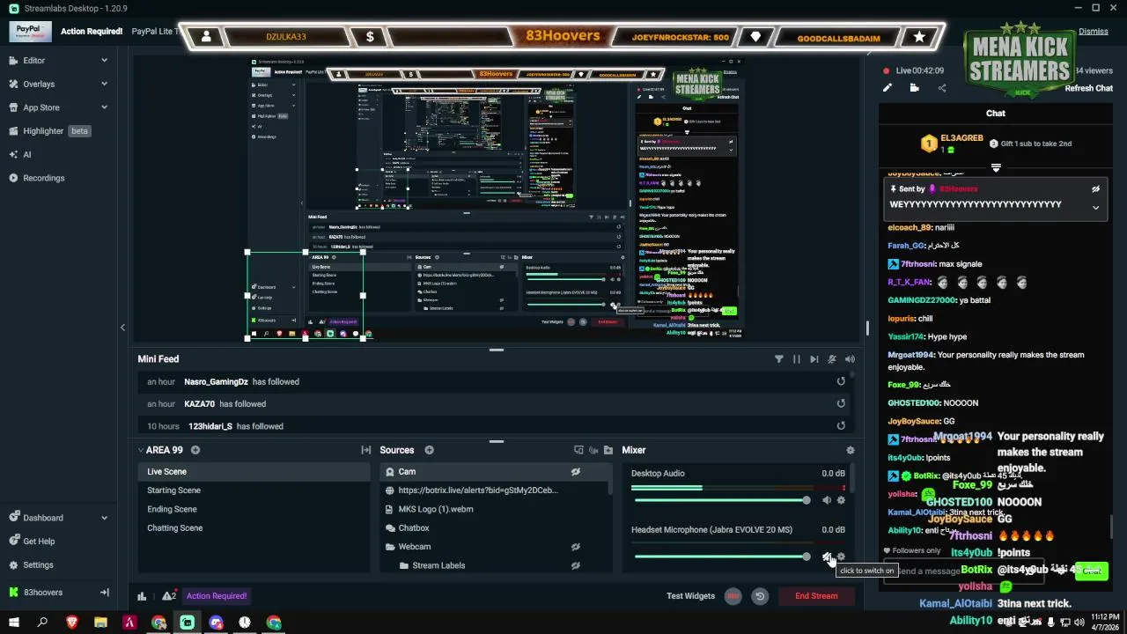Toggle visibility of Stream Labels folder

[x=575, y=565]
